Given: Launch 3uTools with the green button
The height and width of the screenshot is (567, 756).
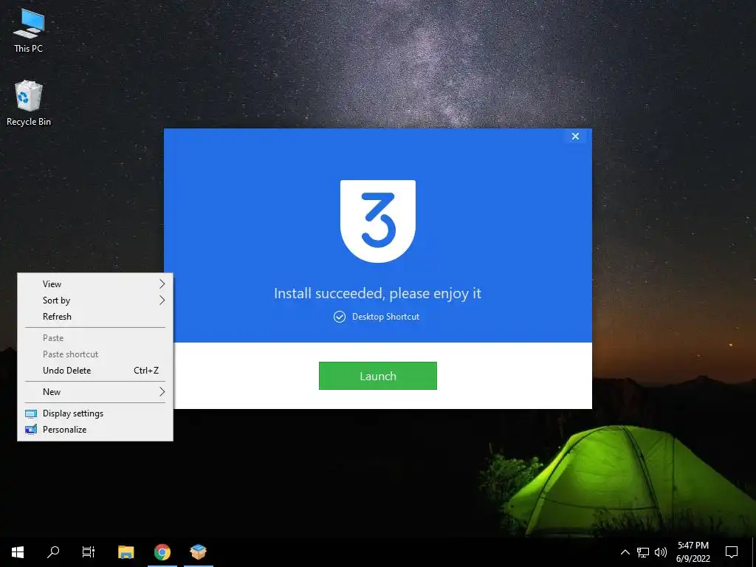Looking at the screenshot, I should 378,376.
